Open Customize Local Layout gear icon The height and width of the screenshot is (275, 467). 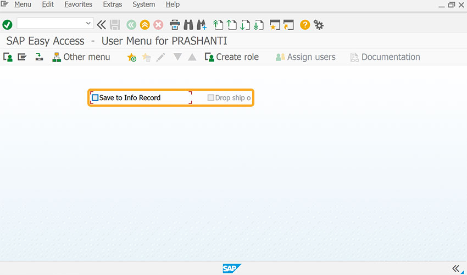(318, 25)
